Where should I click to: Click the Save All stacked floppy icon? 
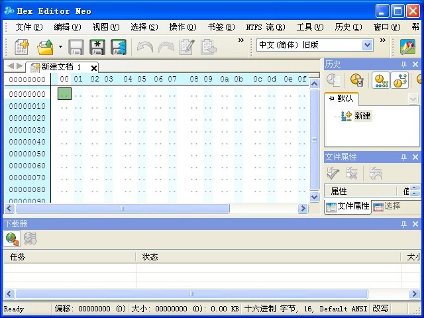(x=119, y=47)
